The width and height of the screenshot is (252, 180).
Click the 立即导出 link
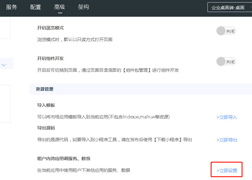(x=227, y=140)
